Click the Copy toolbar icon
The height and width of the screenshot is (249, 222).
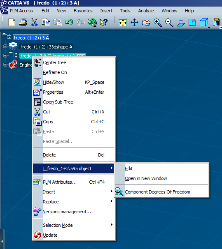tap(46, 22)
